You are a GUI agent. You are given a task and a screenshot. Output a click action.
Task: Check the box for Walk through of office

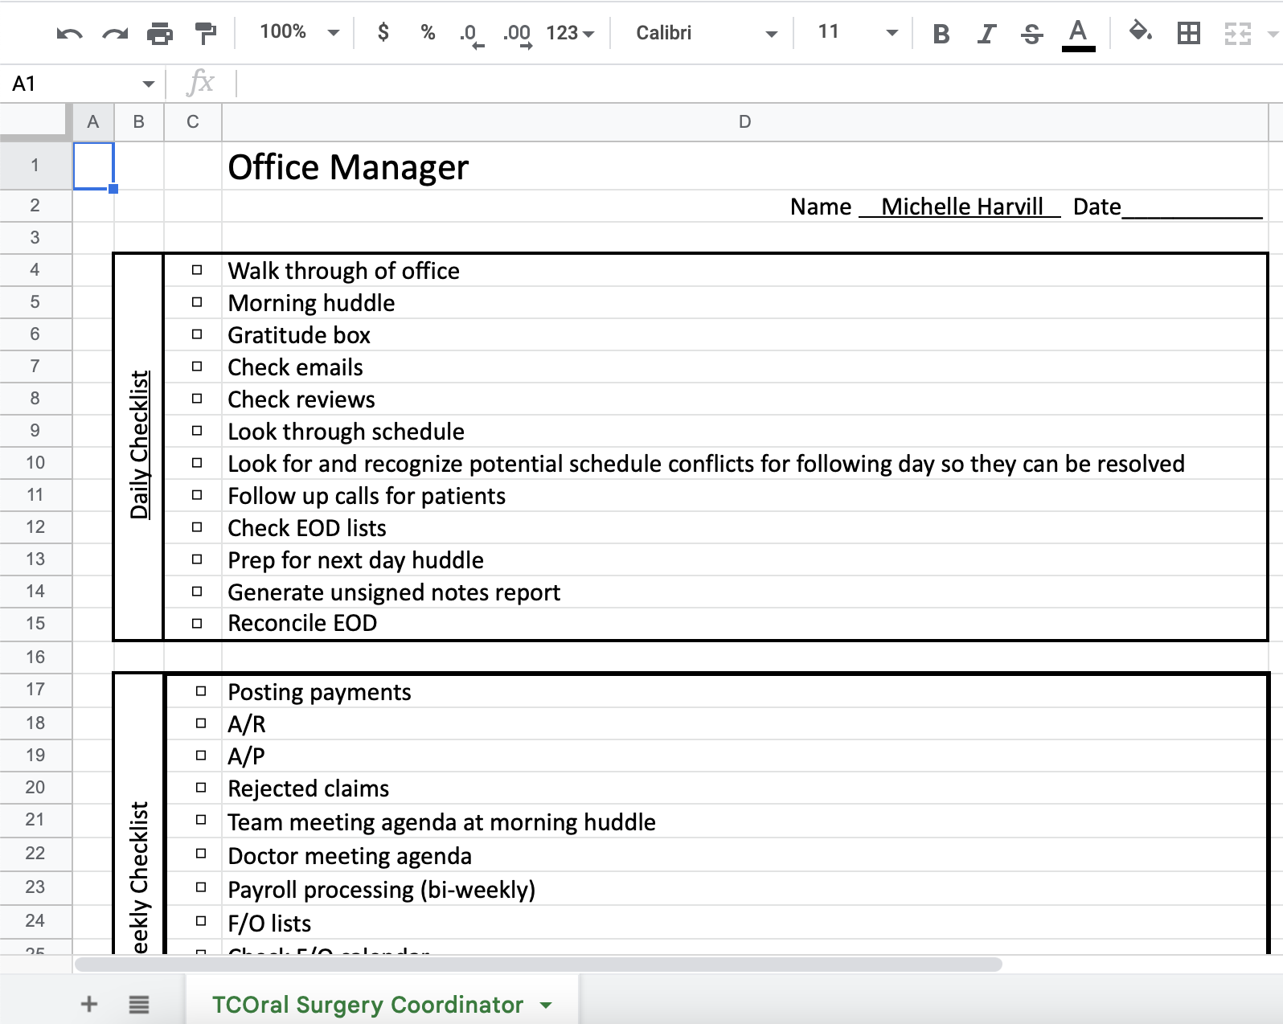coord(197,270)
